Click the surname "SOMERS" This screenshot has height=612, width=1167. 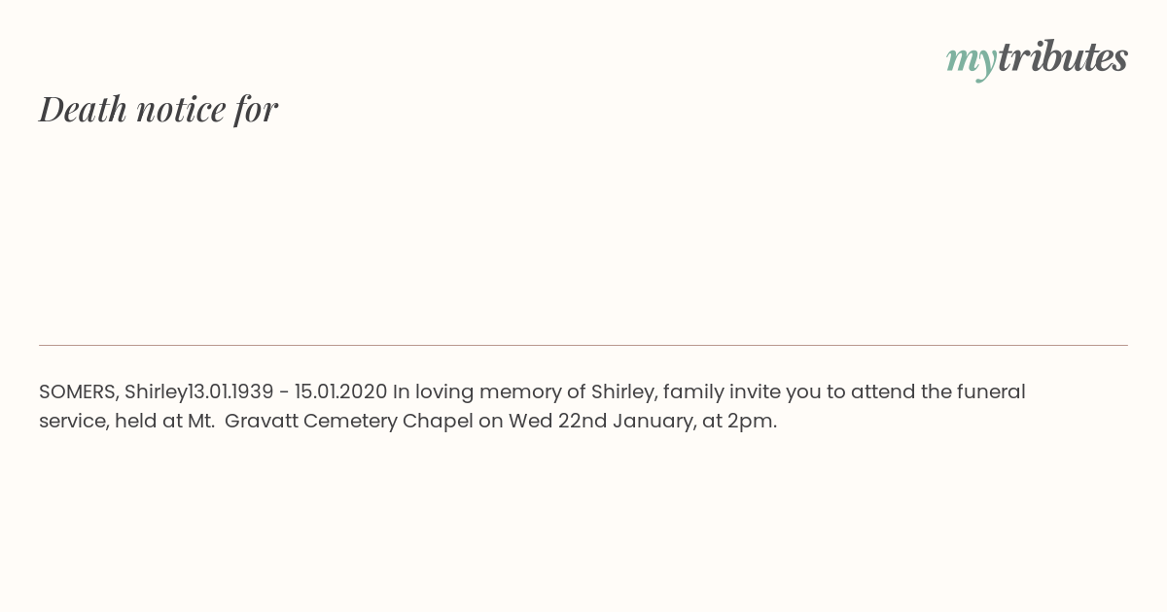pyautogui.click(x=78, y=391)
